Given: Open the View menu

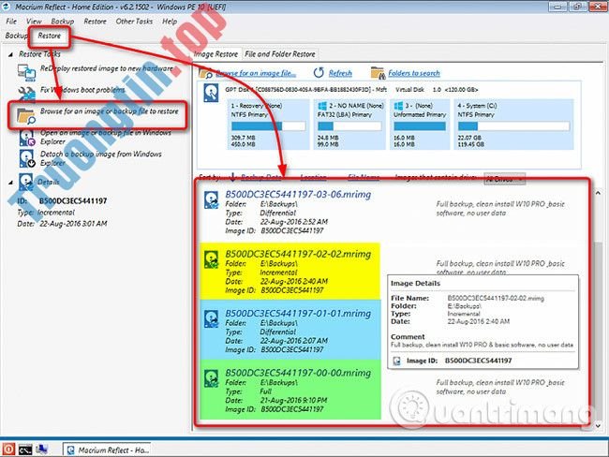Looking at the screenshot, I should click(x=34, y=22).
